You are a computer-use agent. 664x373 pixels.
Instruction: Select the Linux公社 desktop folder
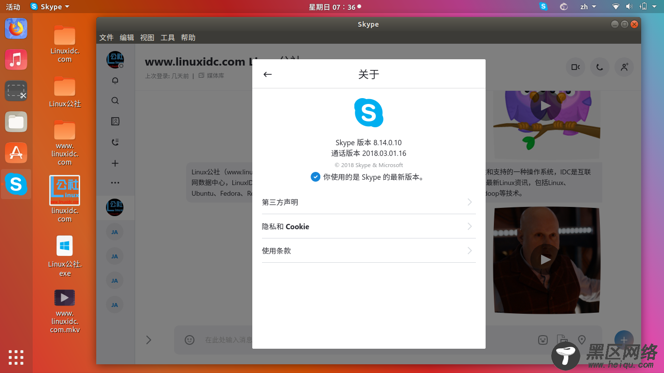[x=65, y=92]
